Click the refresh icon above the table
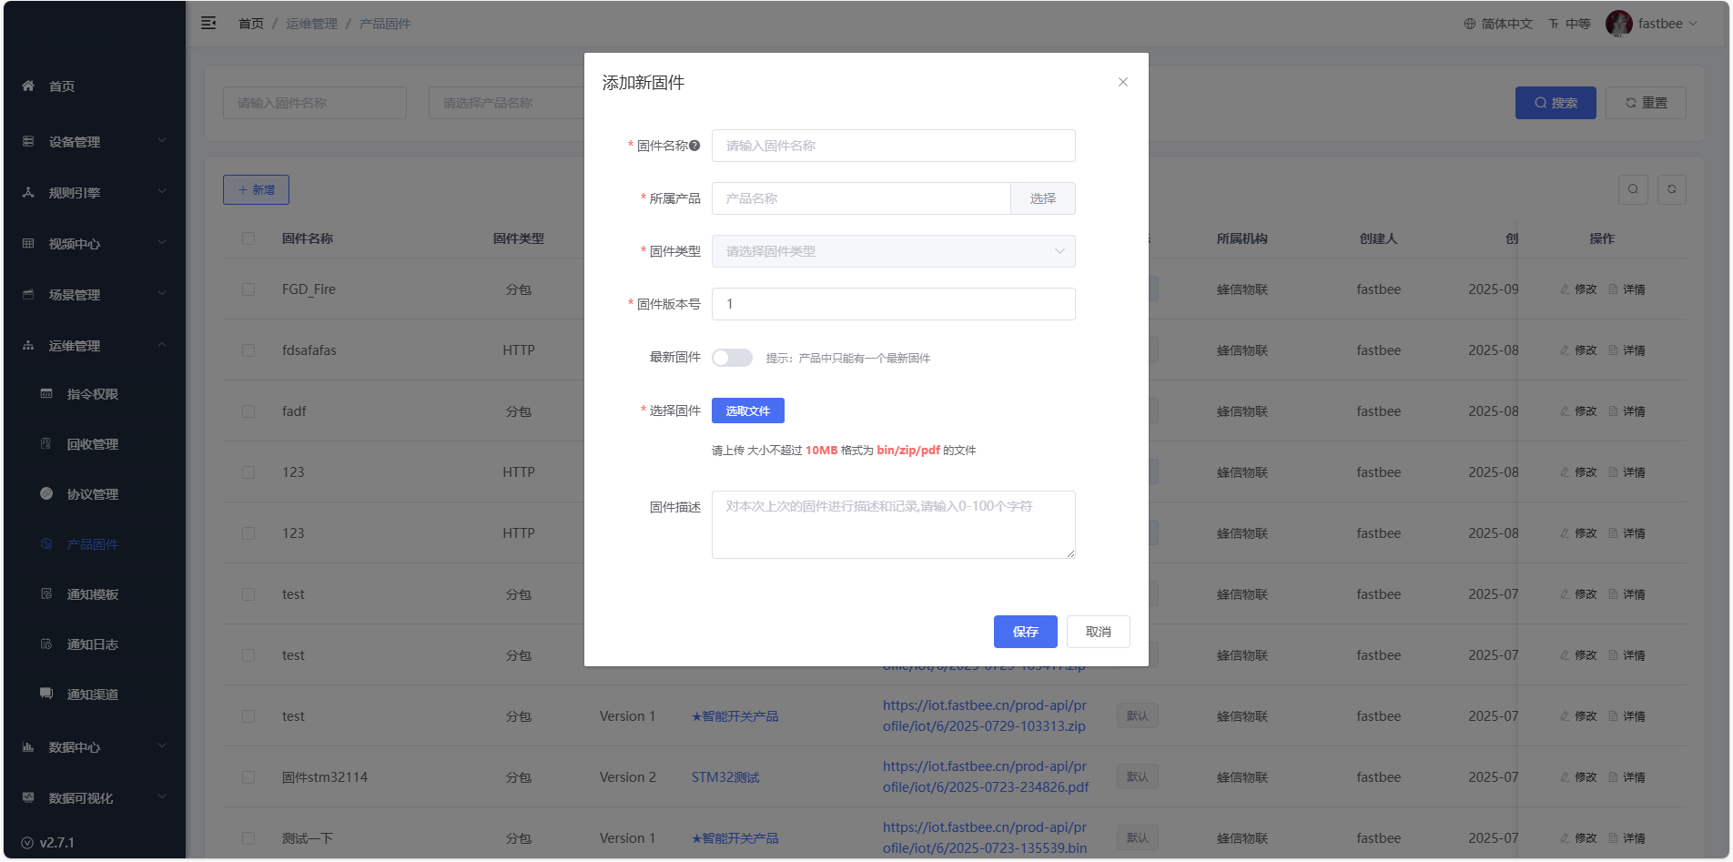The width and height of the screenshot is (1733, 862). [1671, 189]
